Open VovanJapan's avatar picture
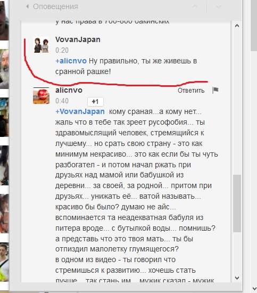 tap(42, 45)
